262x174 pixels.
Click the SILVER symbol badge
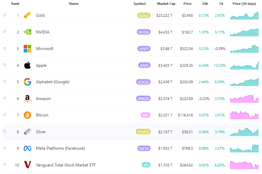pyautogui.click(x=143, y=132)
